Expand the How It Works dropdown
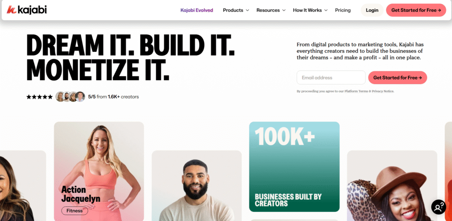452x221 pixels. click(x=310, y=11)
